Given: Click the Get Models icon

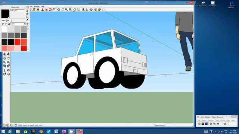Looking at the screenshot, I should click(x=96, y=10).
